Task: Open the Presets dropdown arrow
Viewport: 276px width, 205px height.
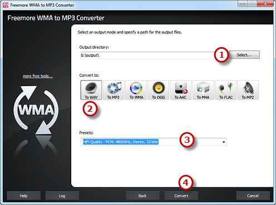Action: click(x=224, y=142)
